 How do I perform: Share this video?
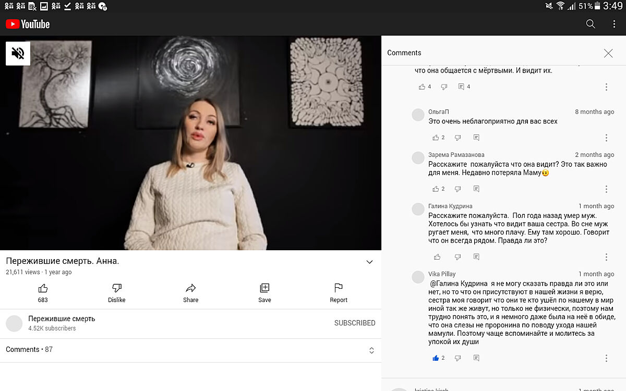(x=191, y=288)
